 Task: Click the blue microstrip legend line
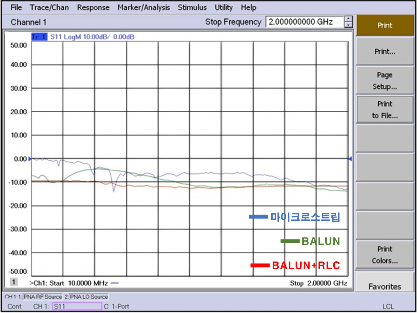click(258, 217)
